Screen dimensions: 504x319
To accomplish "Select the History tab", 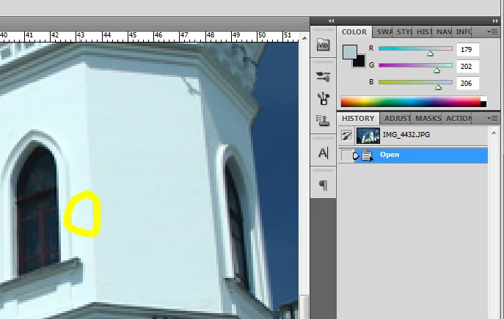I will click(358, 119).
